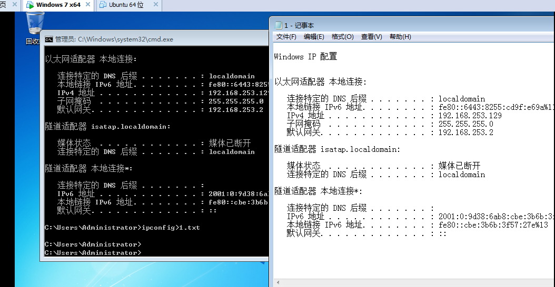Screen dimensions: 555x287
Task: Click the Ubuntu 64 位 tab VM icon
Action: point(103,5)
